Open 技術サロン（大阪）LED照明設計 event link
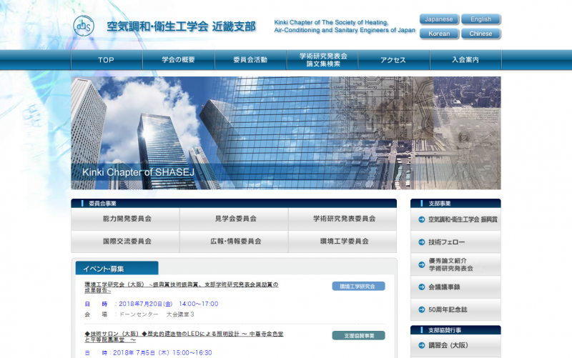572x358 pixels. (184, 337)
